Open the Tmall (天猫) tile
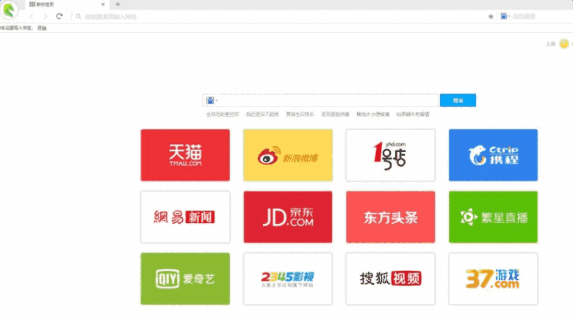 185,155
